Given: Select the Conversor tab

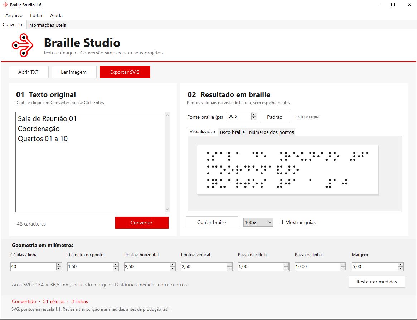Looking at the screenshot, I should click(x=13, y=24).
